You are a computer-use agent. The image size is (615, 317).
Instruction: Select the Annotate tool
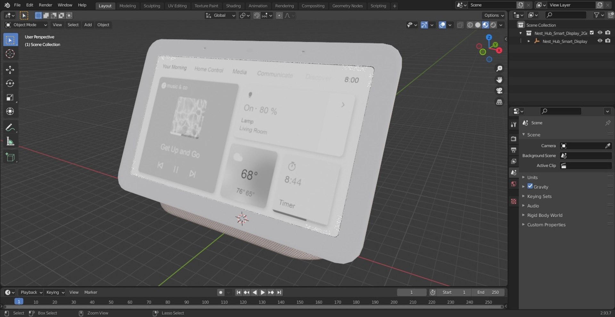(x=10, y=128)
